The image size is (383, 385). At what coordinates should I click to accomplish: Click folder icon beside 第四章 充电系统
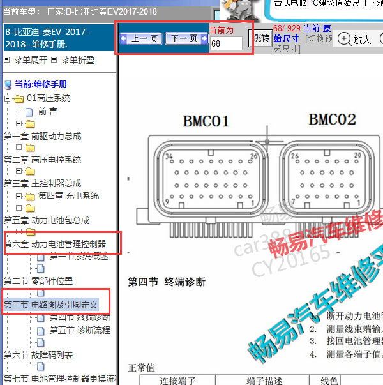tap(30, 197)
